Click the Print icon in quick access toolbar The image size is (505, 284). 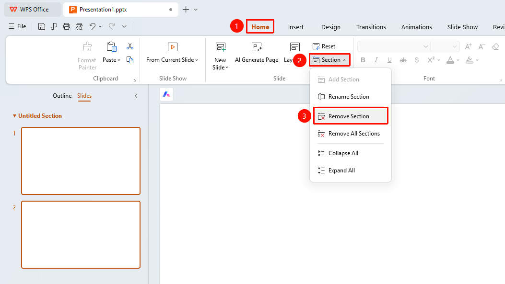click(67, 26)
